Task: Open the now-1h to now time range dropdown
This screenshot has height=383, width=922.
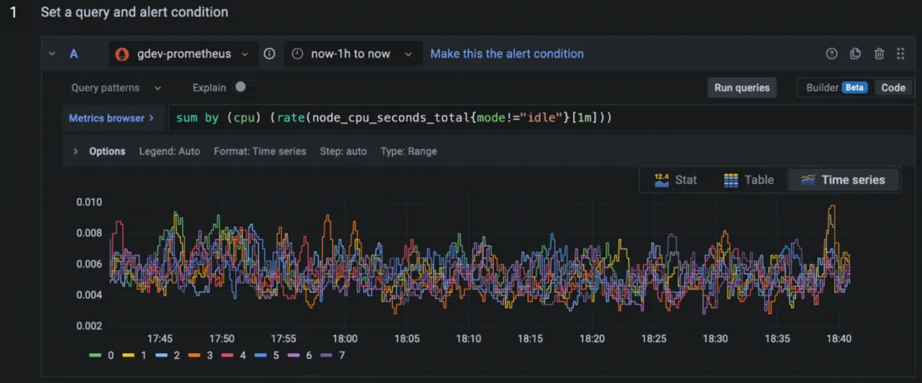Action: 353,54
